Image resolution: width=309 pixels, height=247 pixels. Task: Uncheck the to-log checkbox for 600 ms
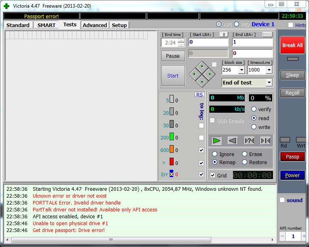tap(201, 150)
